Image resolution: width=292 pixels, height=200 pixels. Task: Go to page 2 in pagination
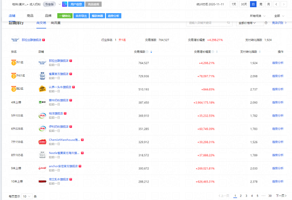coord(240,196)
